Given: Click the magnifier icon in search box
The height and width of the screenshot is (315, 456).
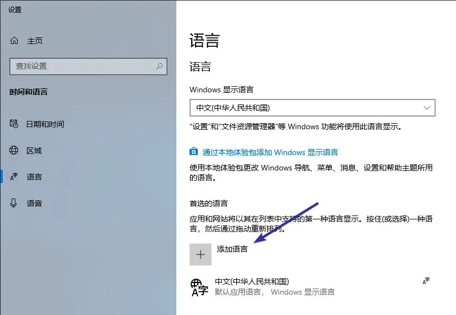Looking at the screenshot, I should tap(159, 67).
